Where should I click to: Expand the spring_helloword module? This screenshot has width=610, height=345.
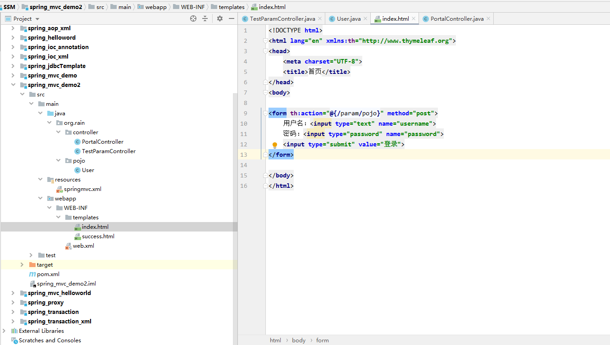tap(13, 38)
